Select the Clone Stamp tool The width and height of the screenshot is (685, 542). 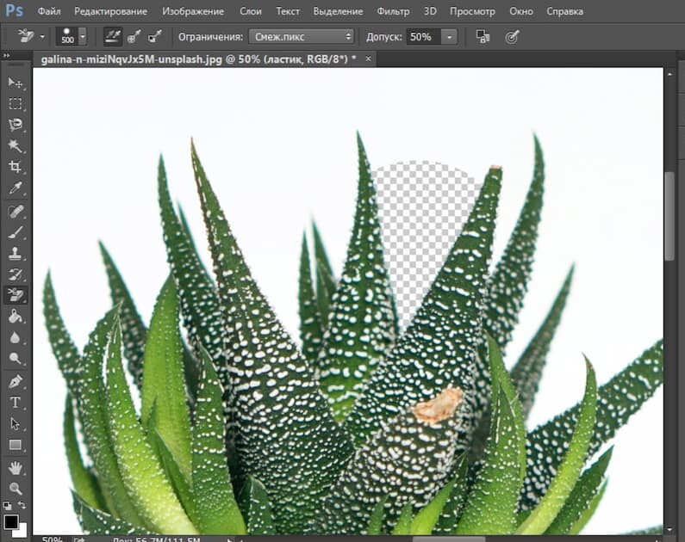pyautogui.click(x=16, y=253)
